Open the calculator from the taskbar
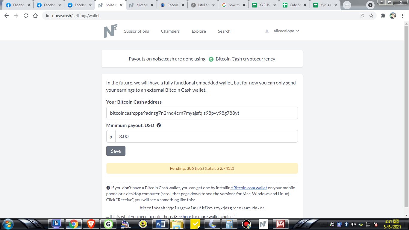This screenshot has width=409, height=230. (x=229, y=224)
